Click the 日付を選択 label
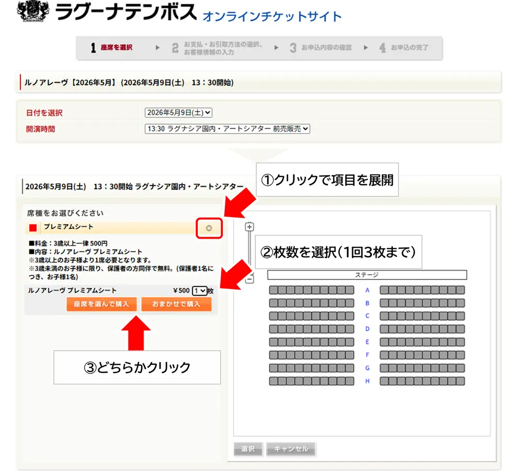The height and width of the screenshot is (471, 523). coord(44,113)
